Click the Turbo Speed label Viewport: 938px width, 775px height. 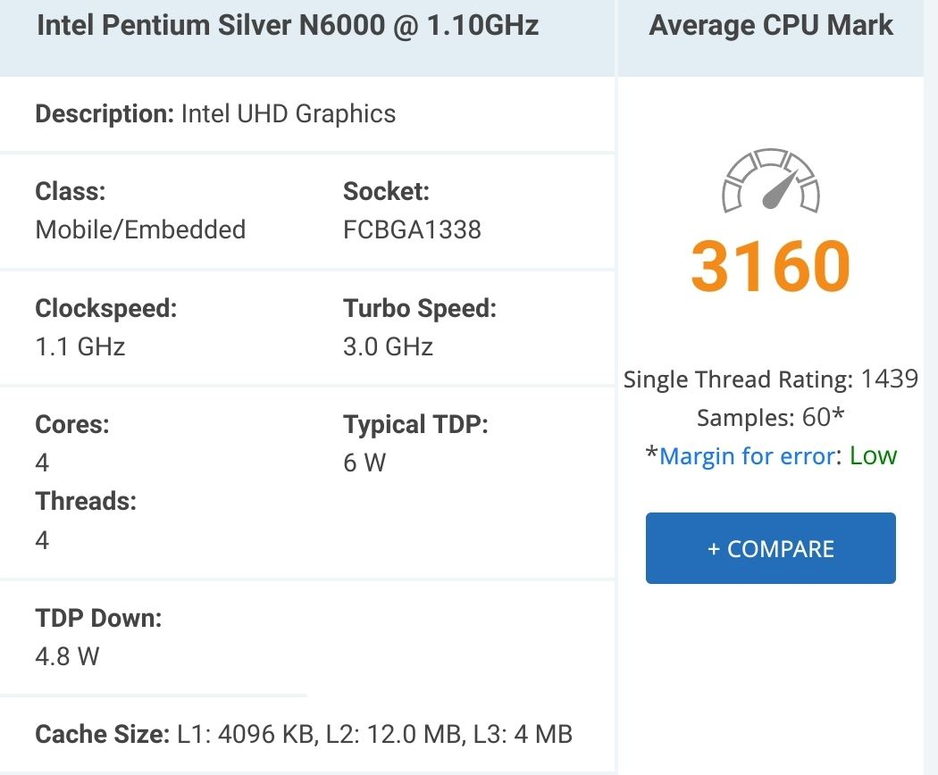419,309
